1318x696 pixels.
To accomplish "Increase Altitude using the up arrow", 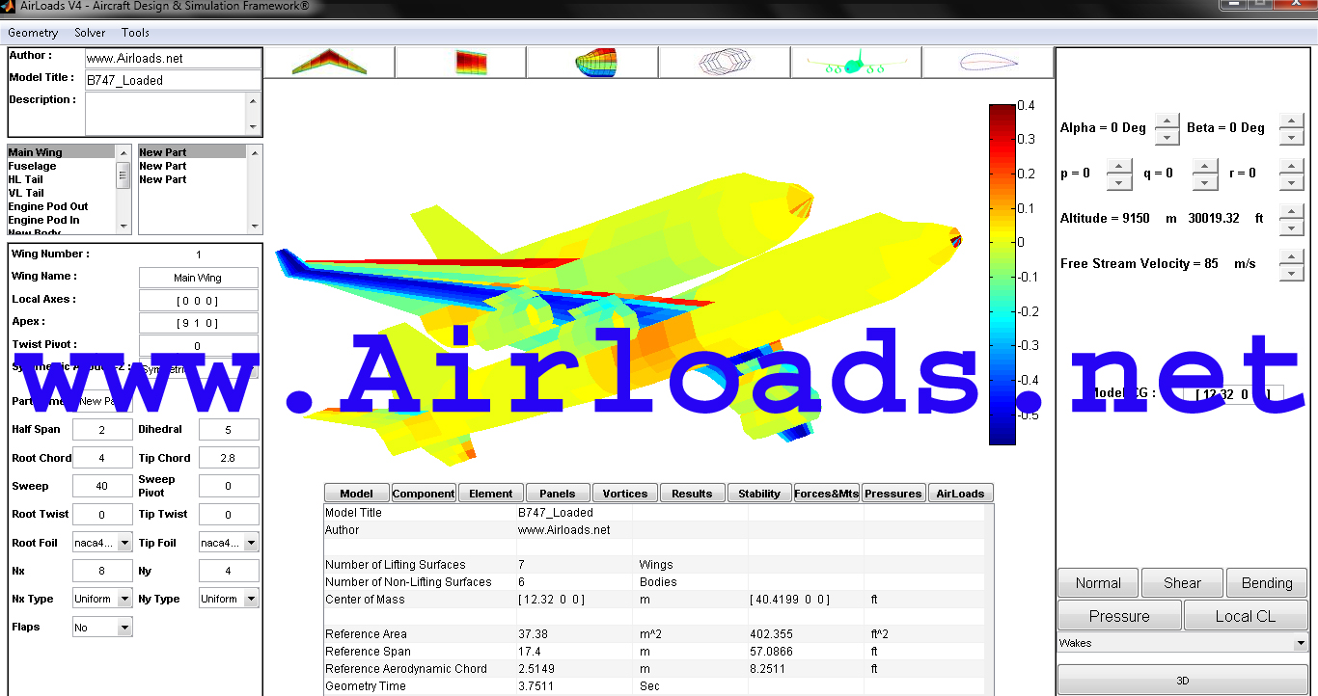I will (x=1291, y=211).
